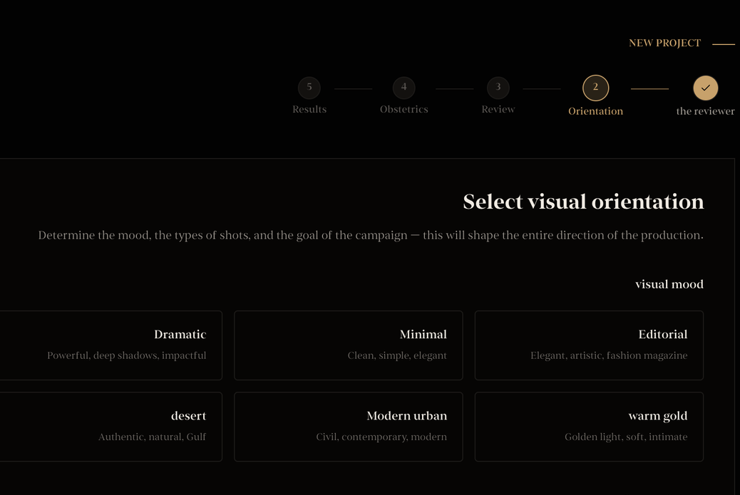Click the gold checkmark on the reviewer step
The width and height of the screenshot is (740, 495).
[705, 88]
